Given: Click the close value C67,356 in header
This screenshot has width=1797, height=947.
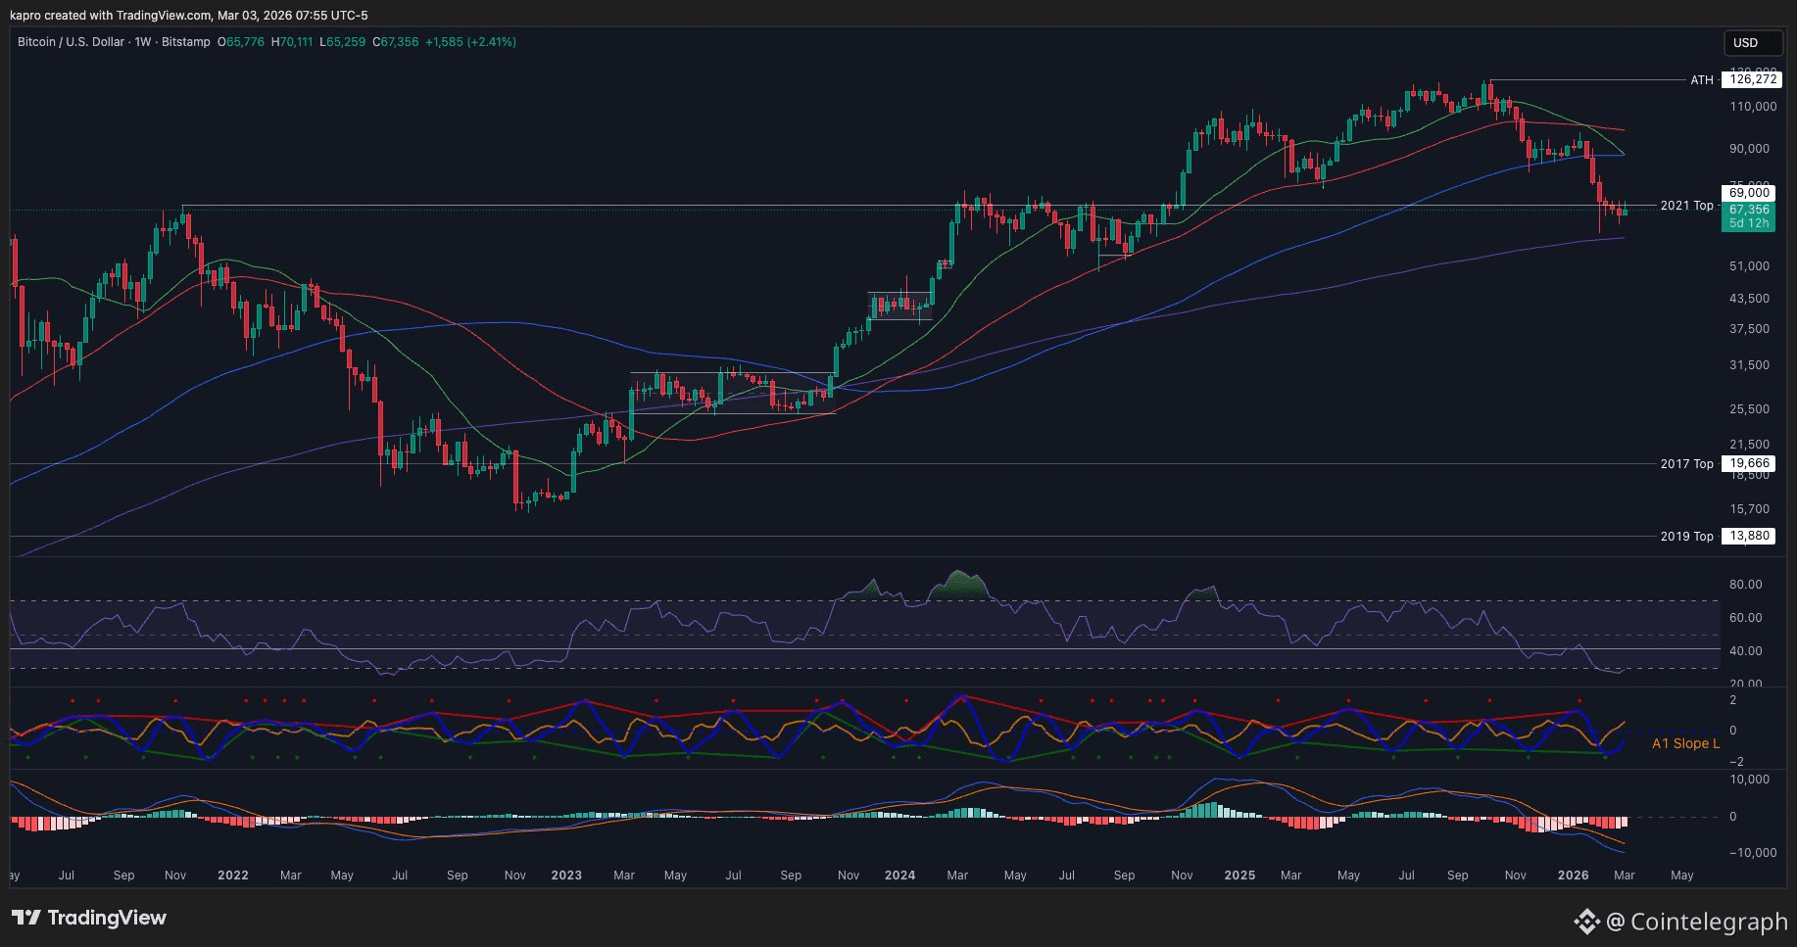Looking at the screenshot, I should coord(396,42).
